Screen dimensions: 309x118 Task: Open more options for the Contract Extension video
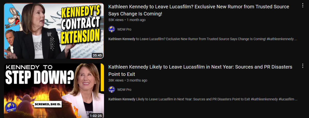(303, 6)
